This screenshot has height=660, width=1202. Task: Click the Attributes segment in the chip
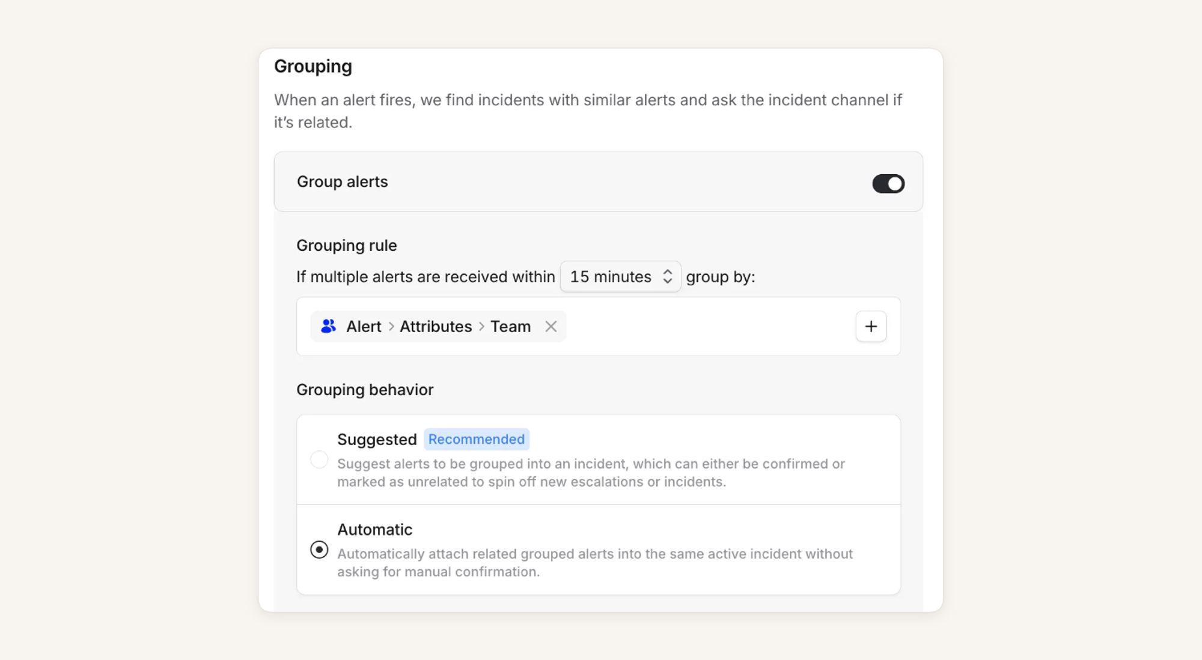tap(436, 326)
